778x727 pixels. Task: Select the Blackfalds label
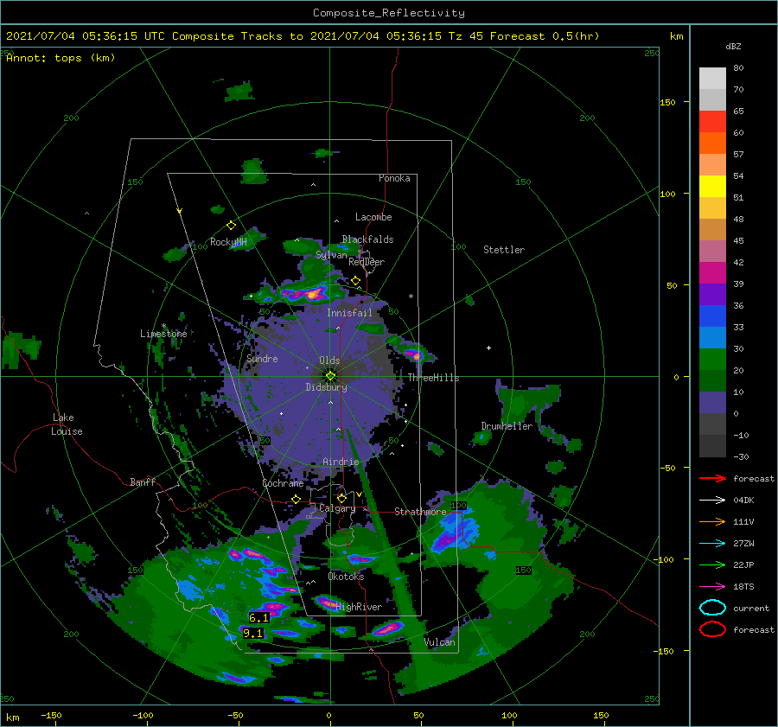pyautogui.click(x=367, y=239)
